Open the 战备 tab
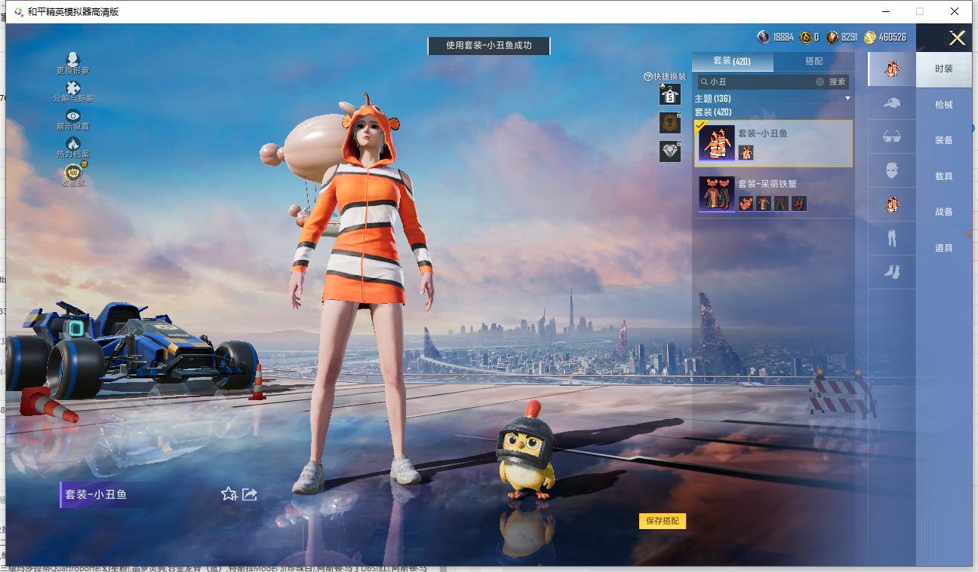 [x=944, y=212]
